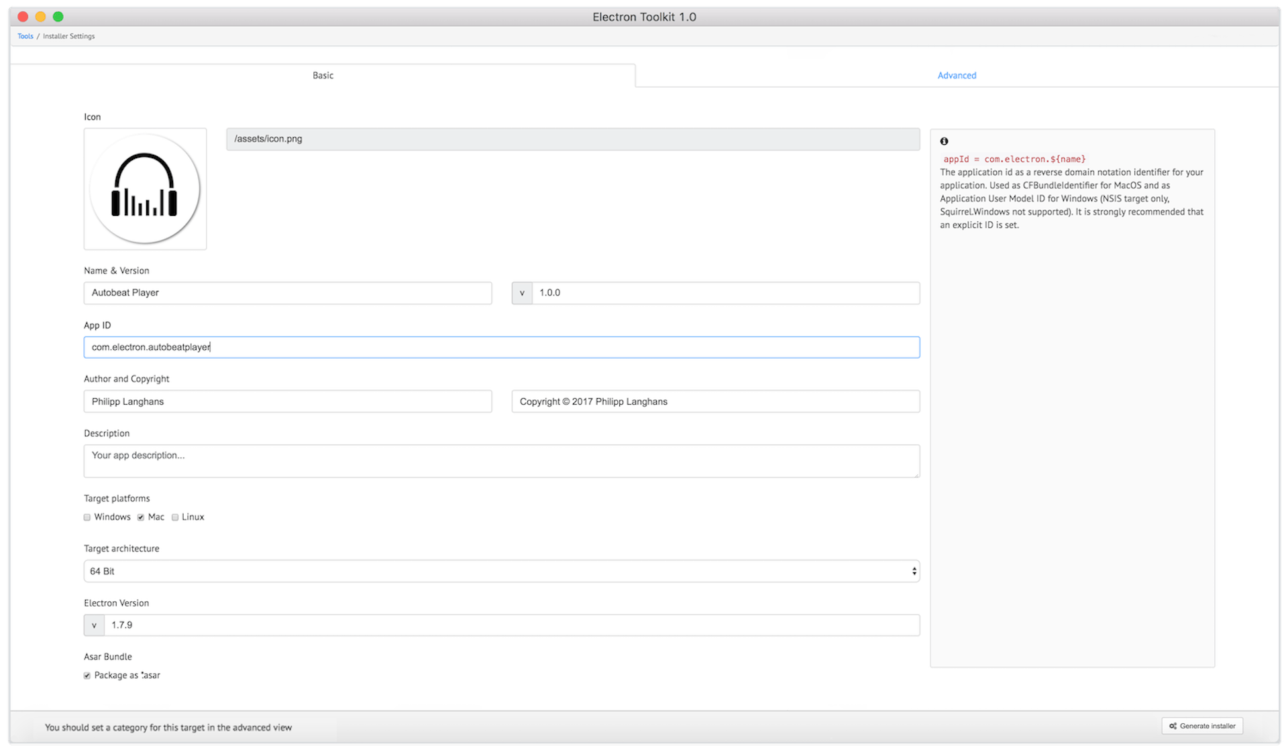Click the 'v' icon beside version 1.0.0
Viewport: 1288px width, 754px height.
tap(522, 293)
